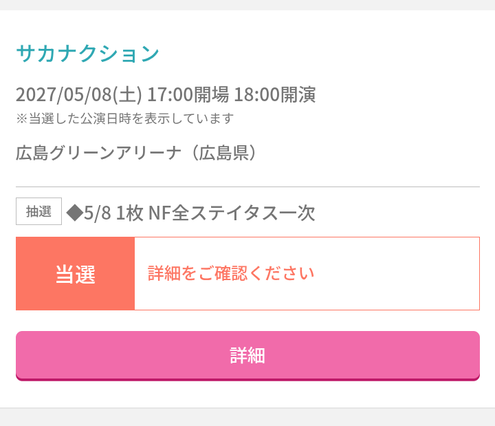
Task: Click the pink 詳細 button
Action: tap(247, 356)
